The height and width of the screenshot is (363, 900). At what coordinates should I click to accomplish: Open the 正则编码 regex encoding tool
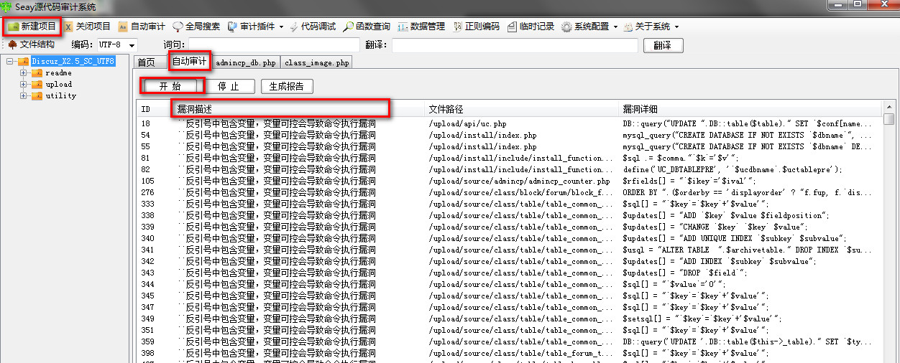[x=477, y=27]
